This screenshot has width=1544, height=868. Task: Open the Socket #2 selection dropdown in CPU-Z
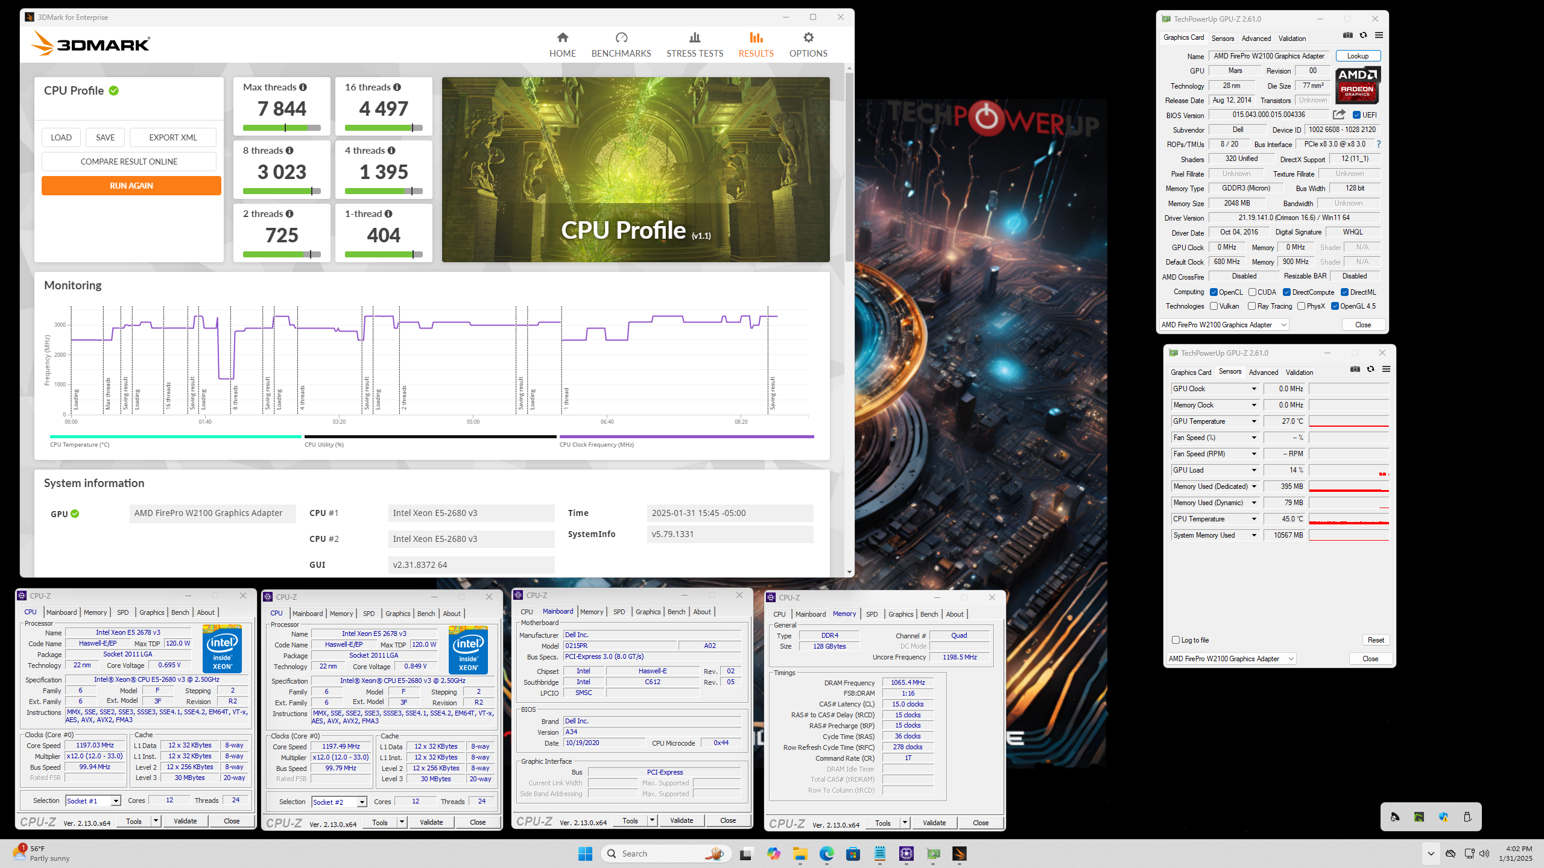tap(340, 802)
